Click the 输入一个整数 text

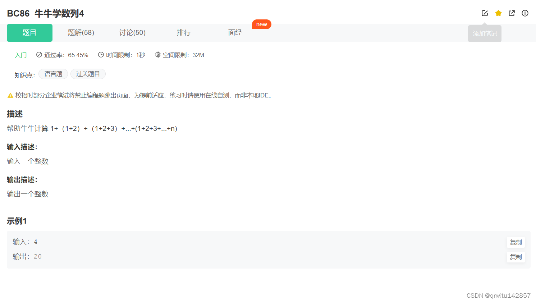(28, 161)
